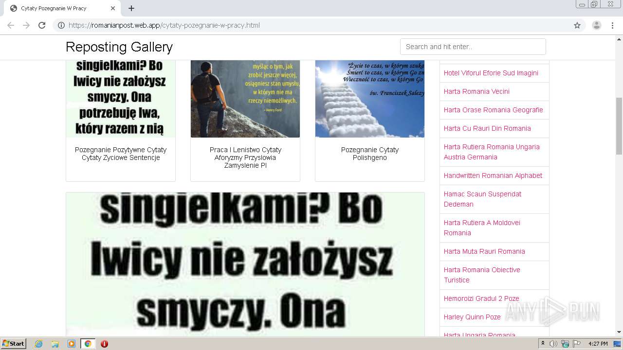The image size is (623, 350).
Task: Bookmark this page with the star icon
Action: pyautogui.click(x=577, y=25)
